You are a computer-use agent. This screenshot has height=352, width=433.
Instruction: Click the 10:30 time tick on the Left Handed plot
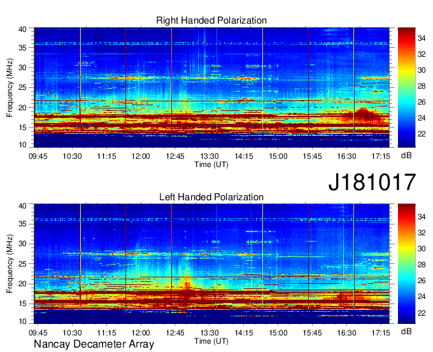(72, 333)
